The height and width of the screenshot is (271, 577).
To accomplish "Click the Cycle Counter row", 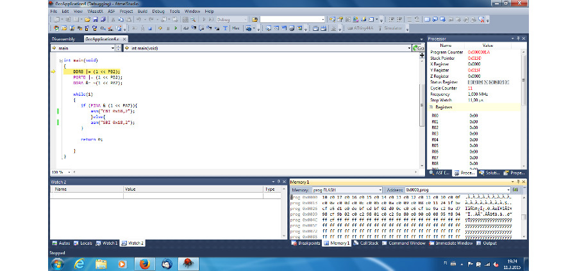I will coord(474,88).
